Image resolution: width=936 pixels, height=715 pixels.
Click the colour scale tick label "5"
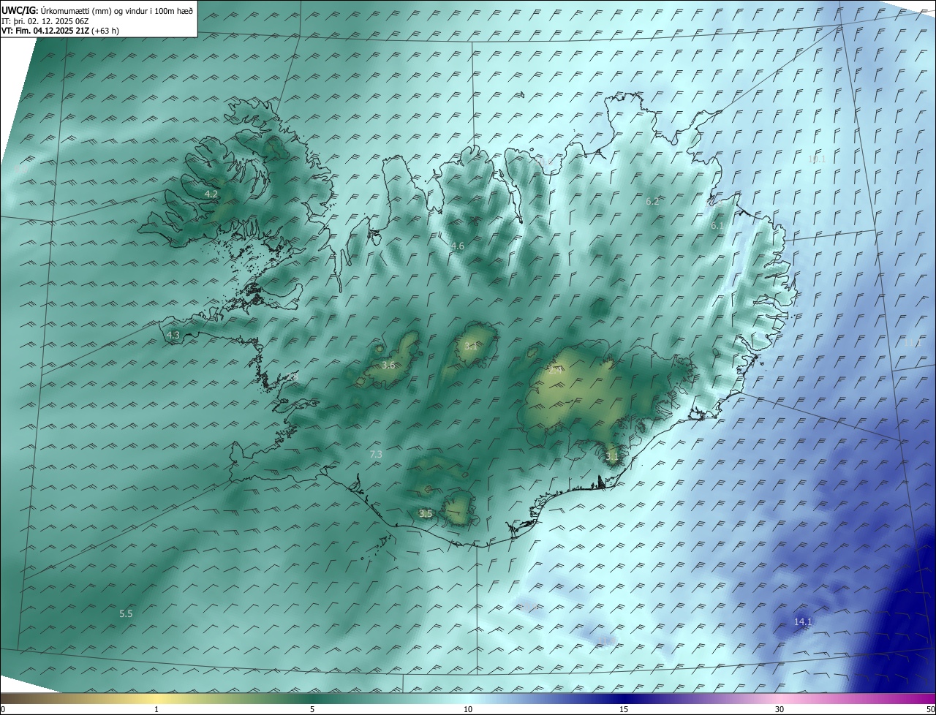pyautogui.click(x=312, y=709)
